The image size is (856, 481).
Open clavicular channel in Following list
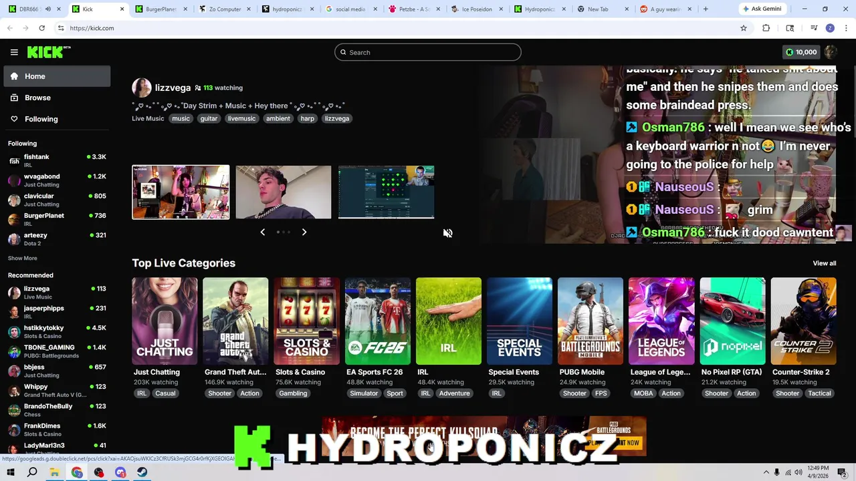click(x=57, y=200)
